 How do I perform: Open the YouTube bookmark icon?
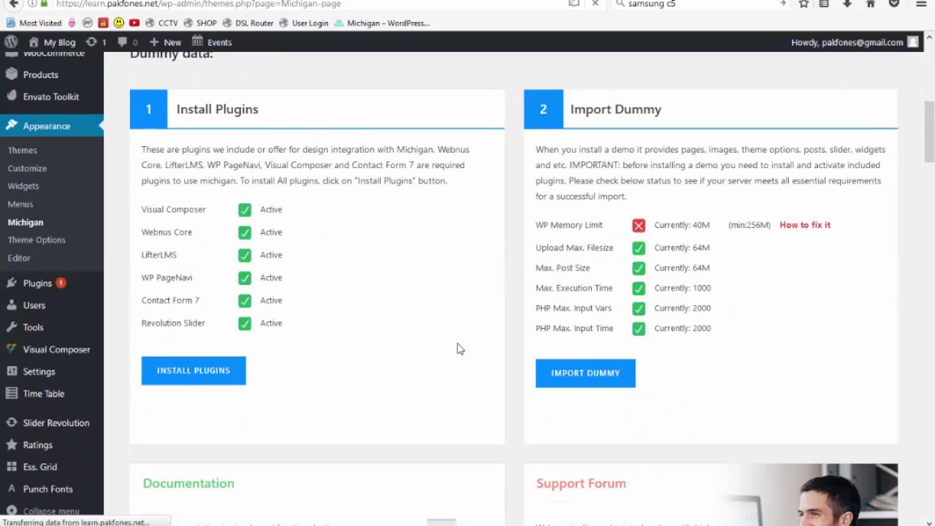coord(134,23)
